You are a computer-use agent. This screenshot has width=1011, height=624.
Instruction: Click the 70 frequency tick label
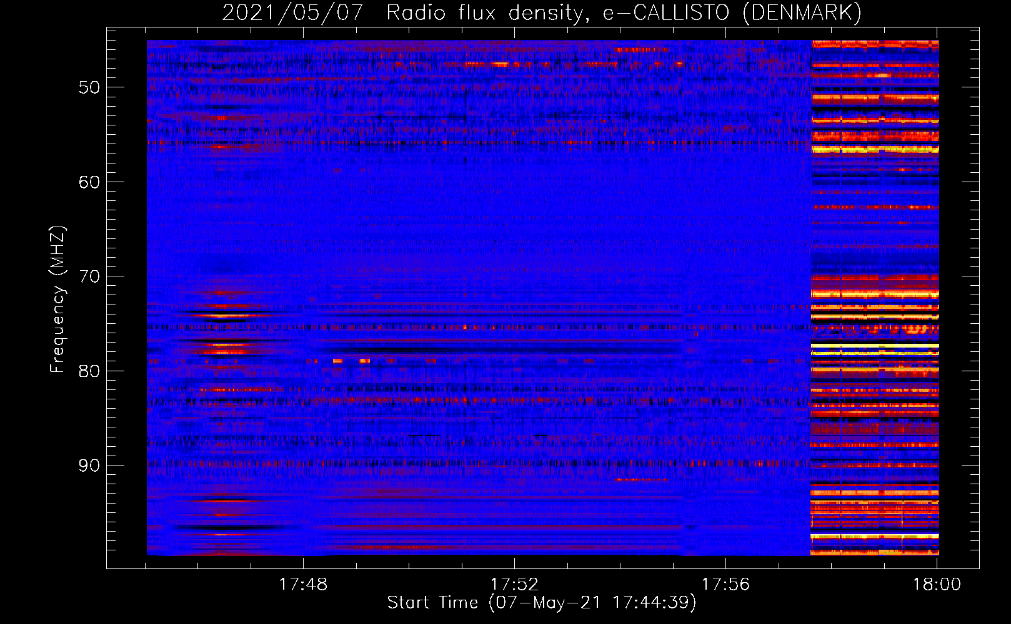[x=89, y=276]
